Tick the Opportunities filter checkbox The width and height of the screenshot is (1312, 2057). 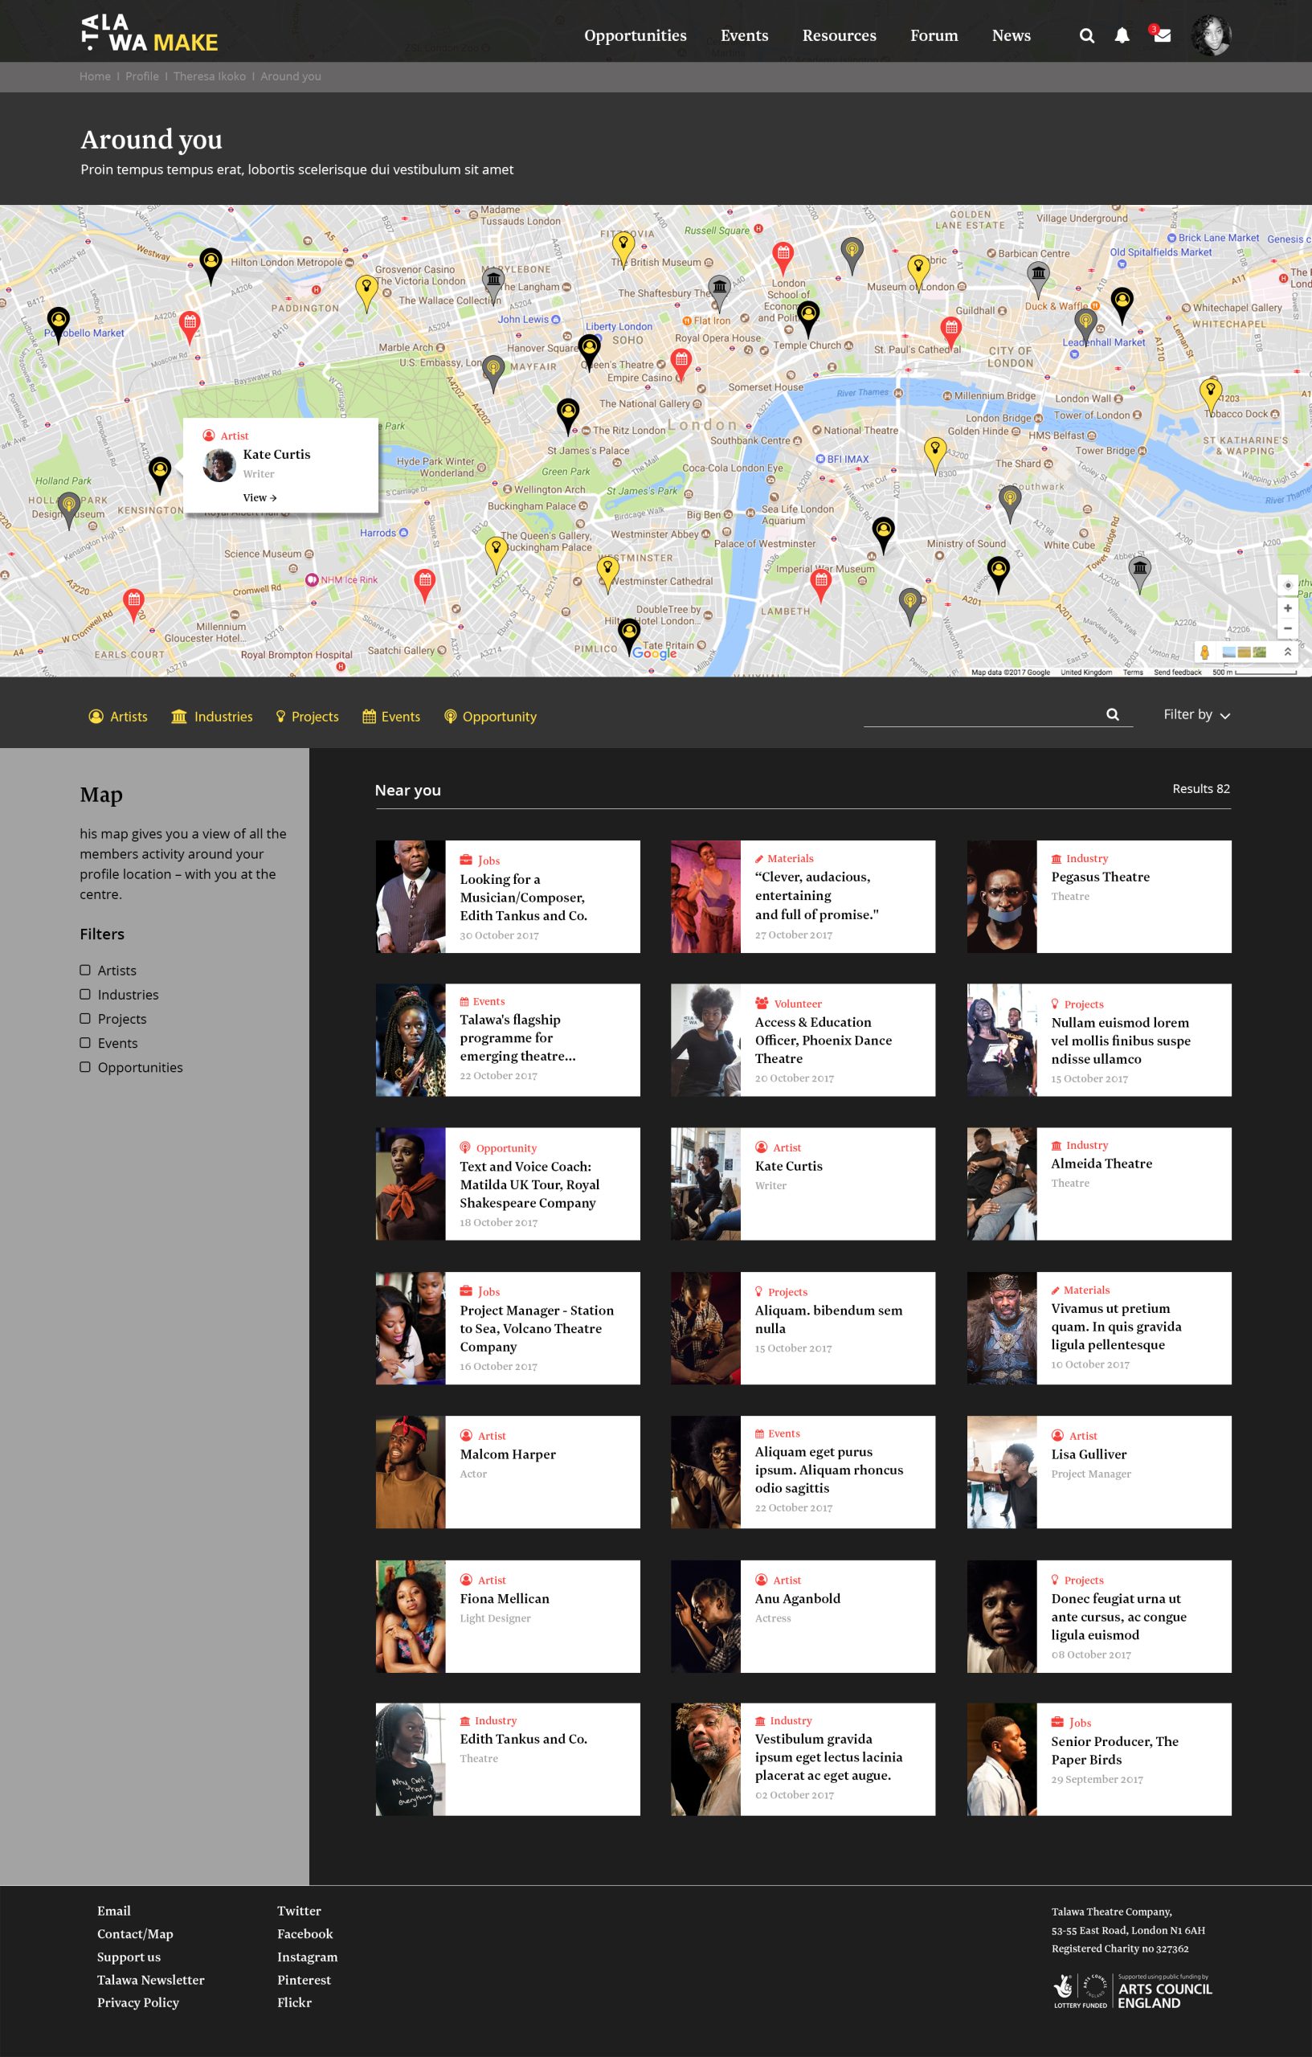pyautogui.click(x=85, y=1066)
